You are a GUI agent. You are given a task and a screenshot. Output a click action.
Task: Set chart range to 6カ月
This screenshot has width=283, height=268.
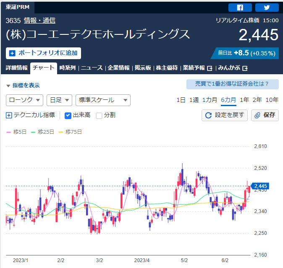[228, 100]
